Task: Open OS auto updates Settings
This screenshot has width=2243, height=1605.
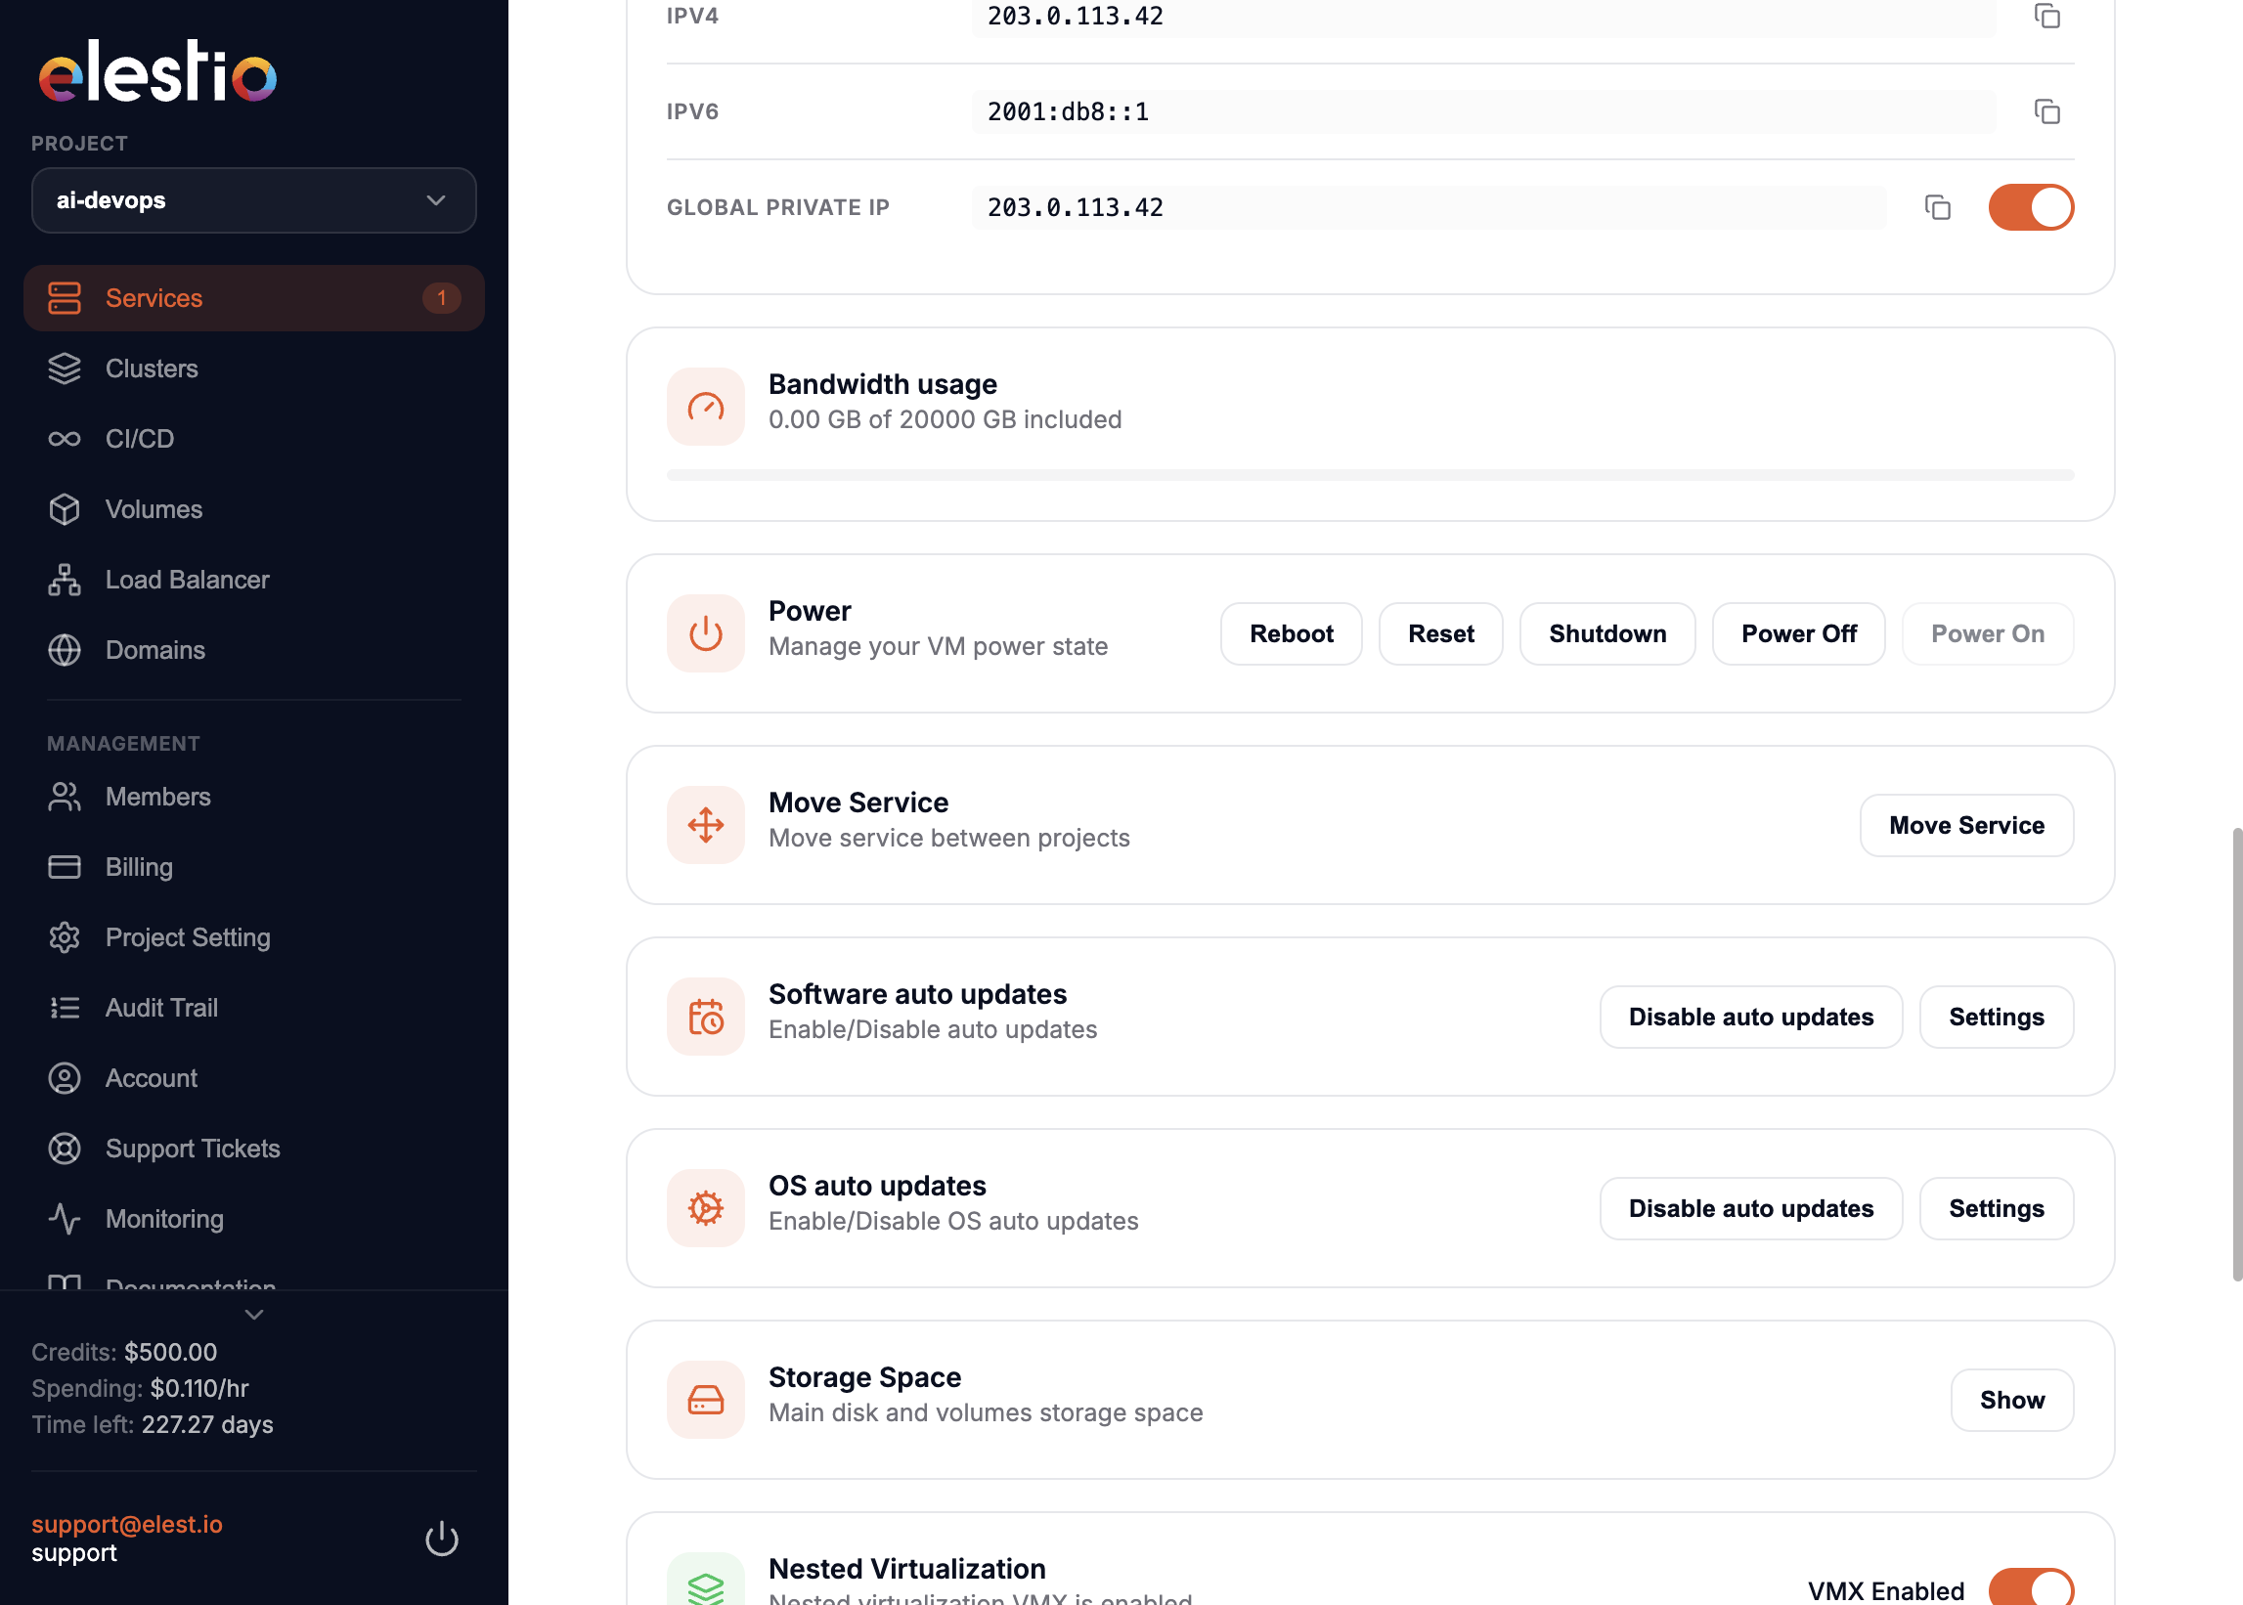Action: 1996,1209
